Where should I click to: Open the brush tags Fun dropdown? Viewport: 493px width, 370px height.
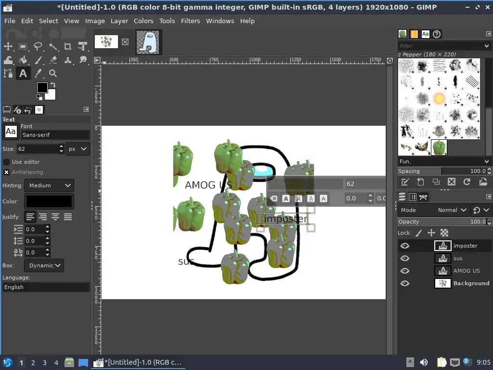point(487,161)
